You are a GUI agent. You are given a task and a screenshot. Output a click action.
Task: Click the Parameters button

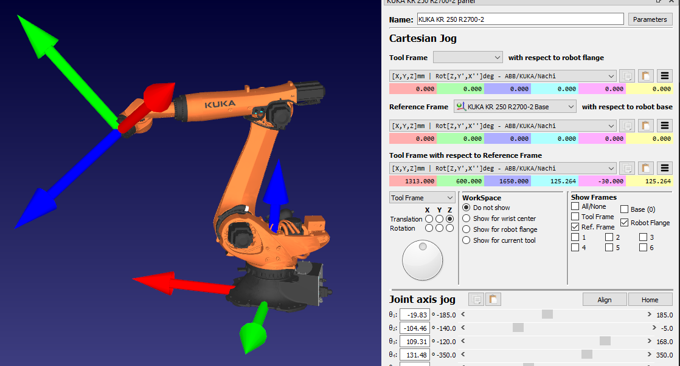(650, 19)
